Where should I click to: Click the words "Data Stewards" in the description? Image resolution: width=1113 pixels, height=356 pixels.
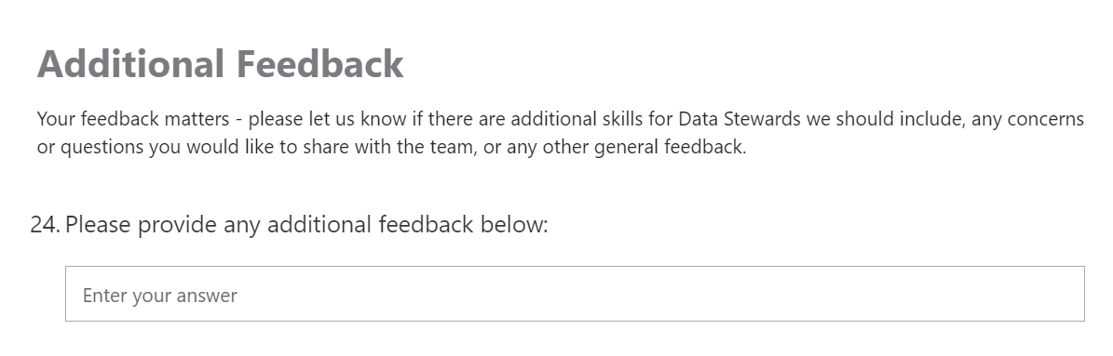(740, 119)
